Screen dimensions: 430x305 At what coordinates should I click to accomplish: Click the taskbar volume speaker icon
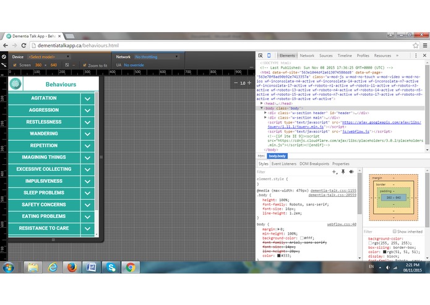point(387,267)
